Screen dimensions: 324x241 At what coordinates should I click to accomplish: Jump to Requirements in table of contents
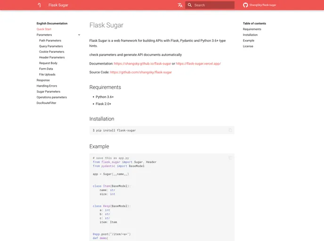point(252,29)
